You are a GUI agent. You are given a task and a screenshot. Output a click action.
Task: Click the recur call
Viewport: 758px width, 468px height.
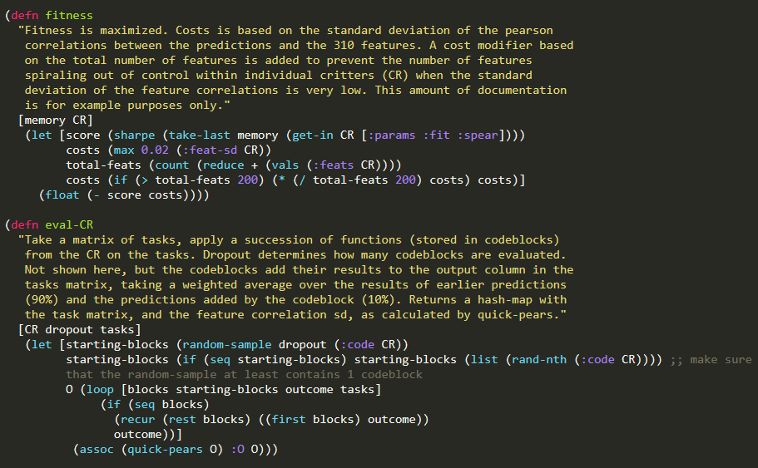(138, 419)
